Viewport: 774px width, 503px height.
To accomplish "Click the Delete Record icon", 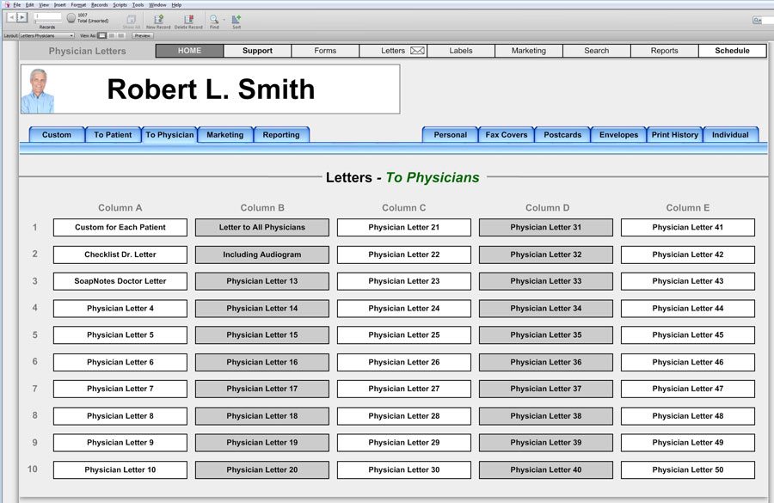I will [x=188, y=21].
